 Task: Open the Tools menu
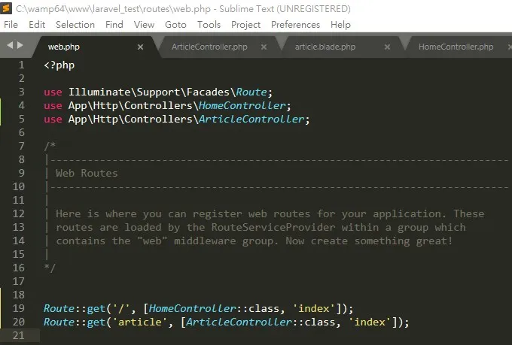click(x=209, y=25)
